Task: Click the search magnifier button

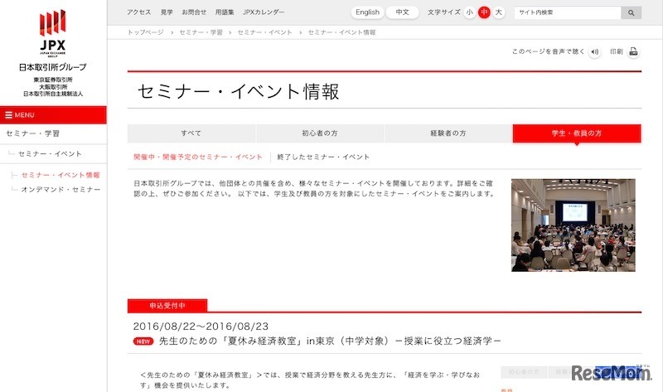Action: click(x=631, y=12)
